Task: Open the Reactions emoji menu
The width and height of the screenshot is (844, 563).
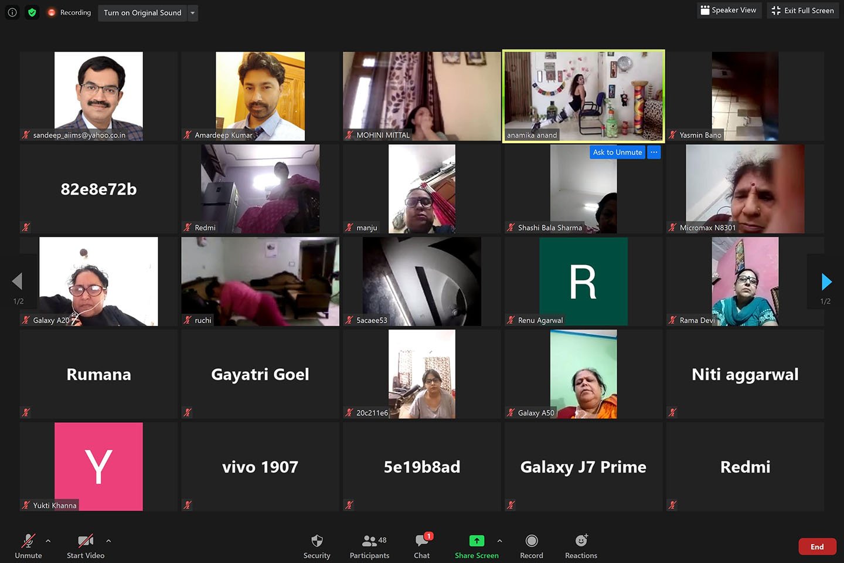Action: [x=581, y=541]
